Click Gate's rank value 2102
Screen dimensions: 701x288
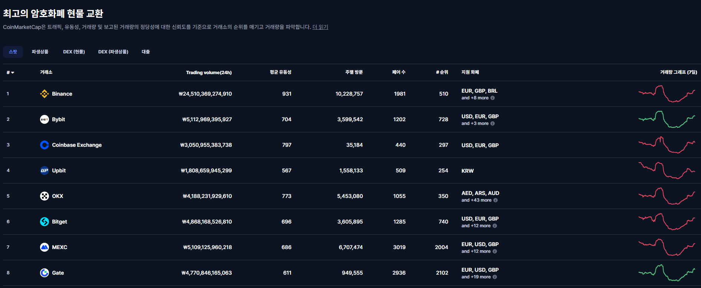(442, 273)
